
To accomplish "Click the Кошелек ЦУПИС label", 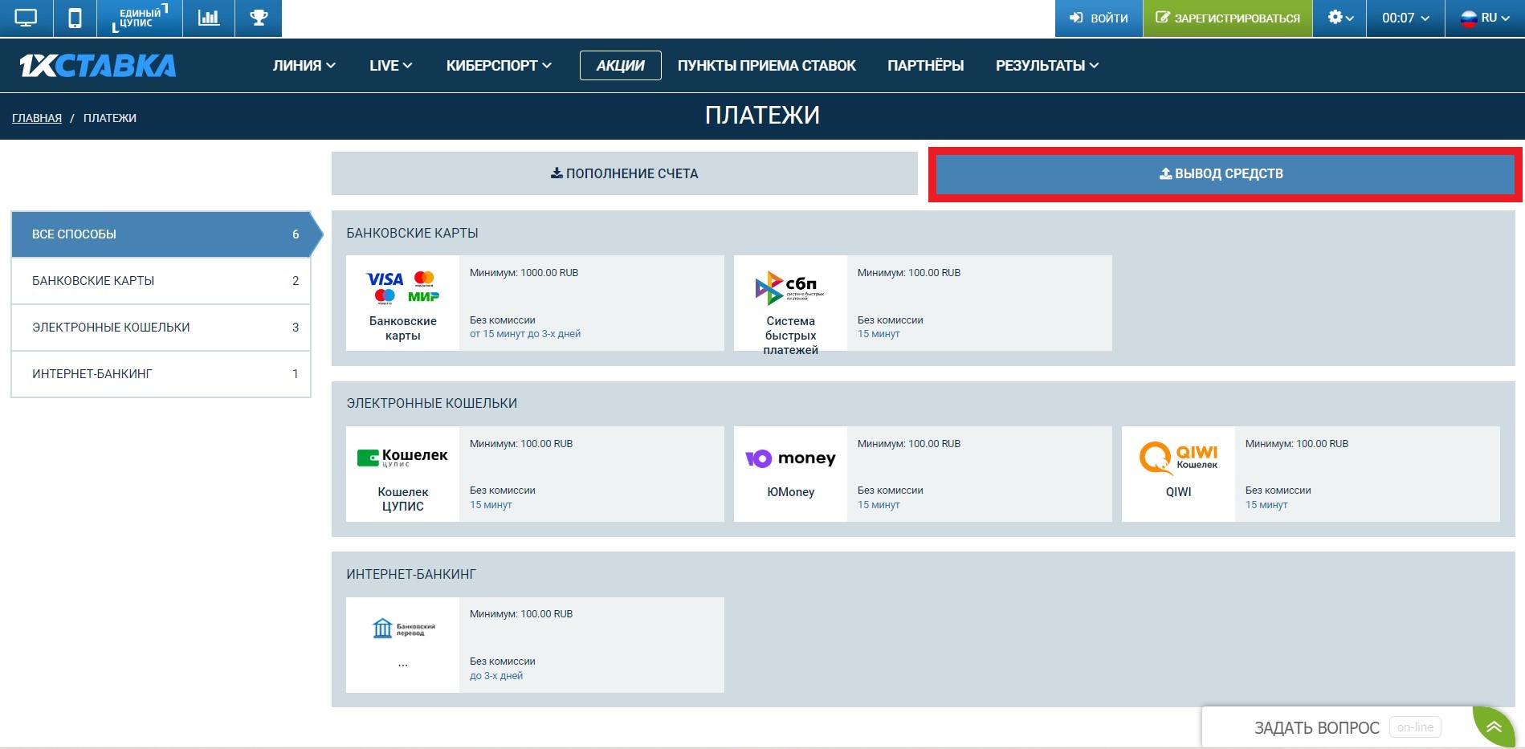I will tap(402, 499).
